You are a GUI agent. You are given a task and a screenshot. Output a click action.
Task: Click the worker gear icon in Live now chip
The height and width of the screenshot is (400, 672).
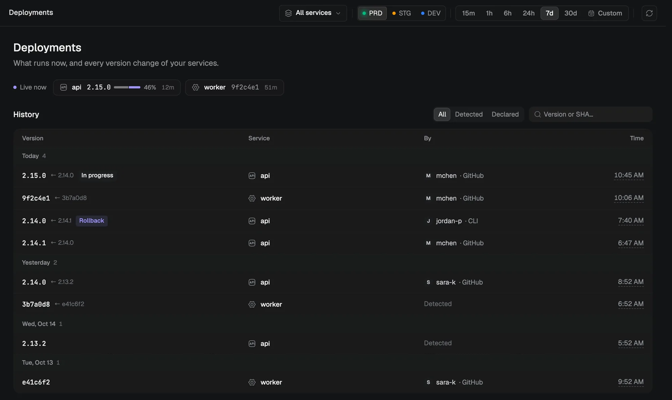[196, 87]
